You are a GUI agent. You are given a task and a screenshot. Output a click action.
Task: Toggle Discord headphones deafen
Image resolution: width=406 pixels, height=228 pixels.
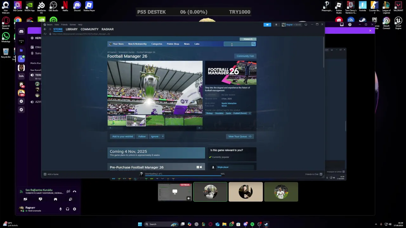point(67,209)
